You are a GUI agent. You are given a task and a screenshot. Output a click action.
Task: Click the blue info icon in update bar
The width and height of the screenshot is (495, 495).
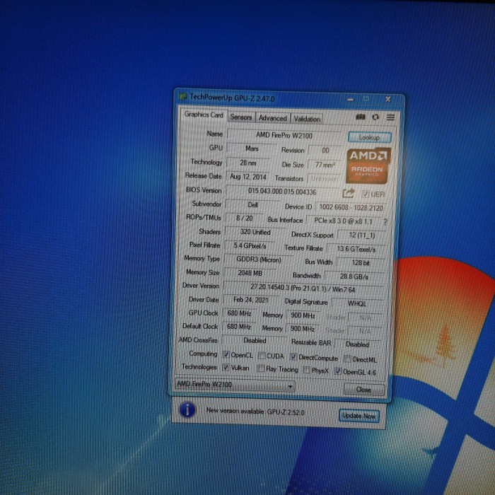point(187,410)
